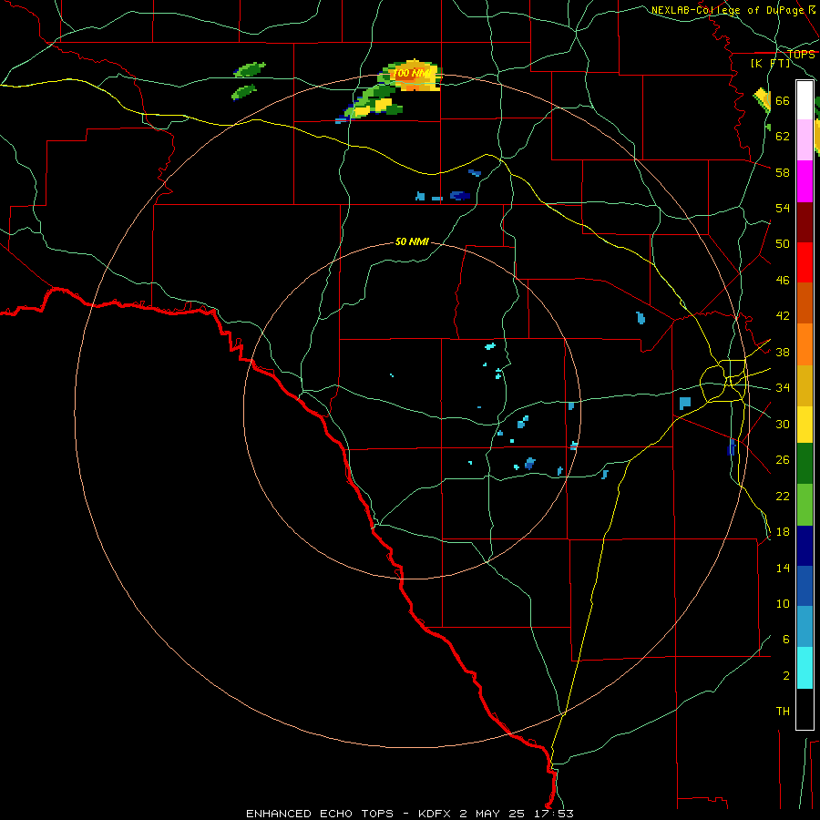The image size is (820, 820).
Task: Select the dark green legend swatch
Action: [x=805, y=464]
